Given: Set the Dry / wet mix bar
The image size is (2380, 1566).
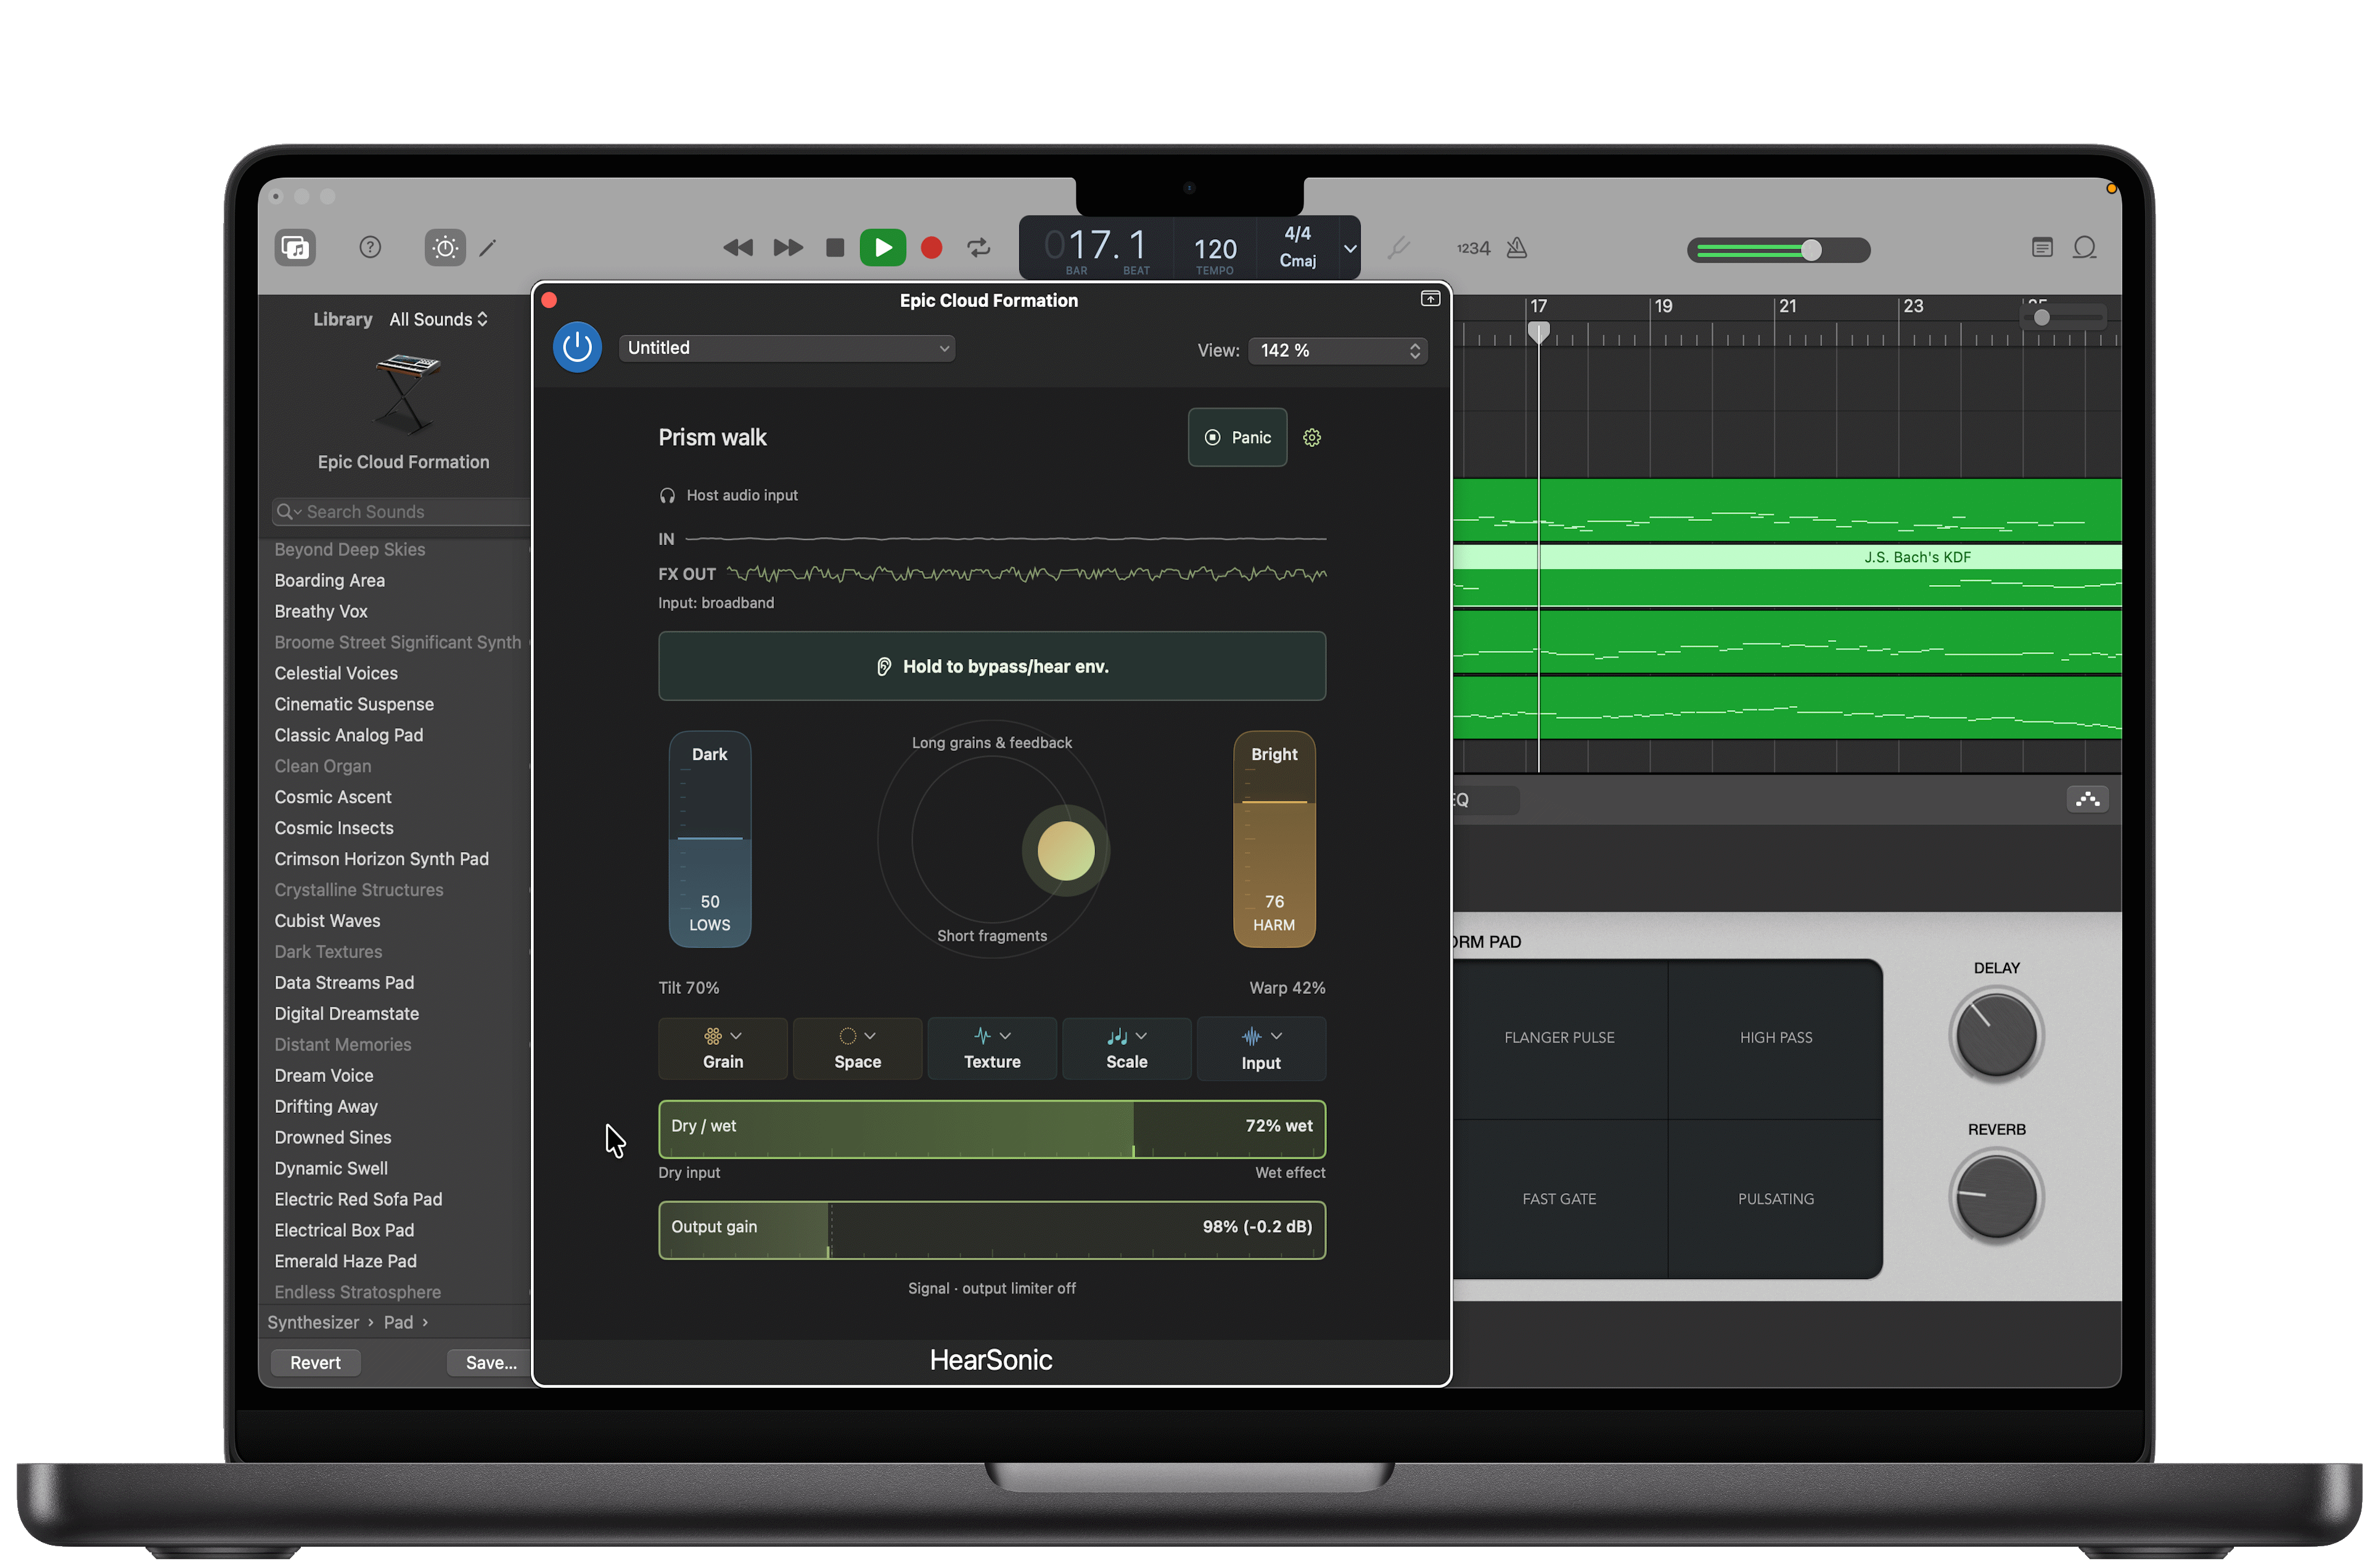Looking at the screenshot, I should tap(992, 1129).
